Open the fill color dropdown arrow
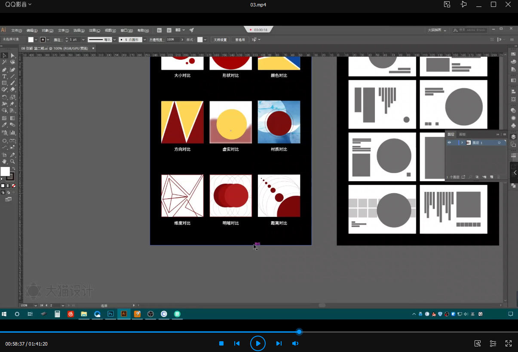Screen dimensions: 518x352 point(36,40)
